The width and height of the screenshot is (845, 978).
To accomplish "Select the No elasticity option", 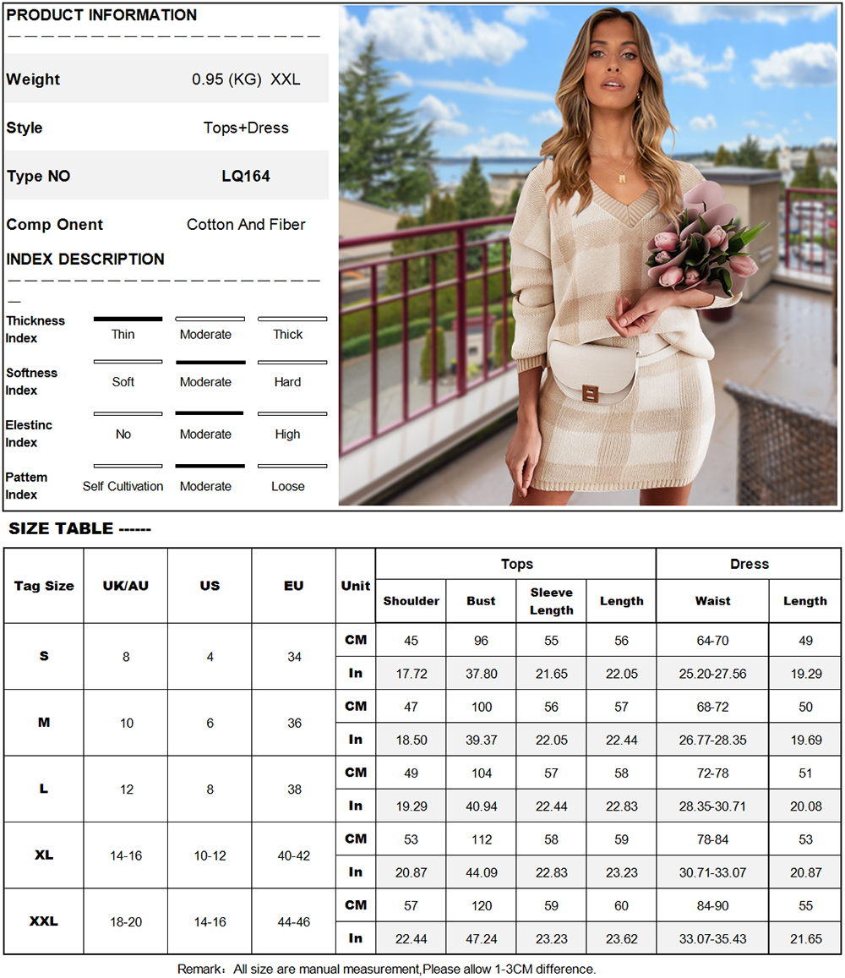I will 123,434.
